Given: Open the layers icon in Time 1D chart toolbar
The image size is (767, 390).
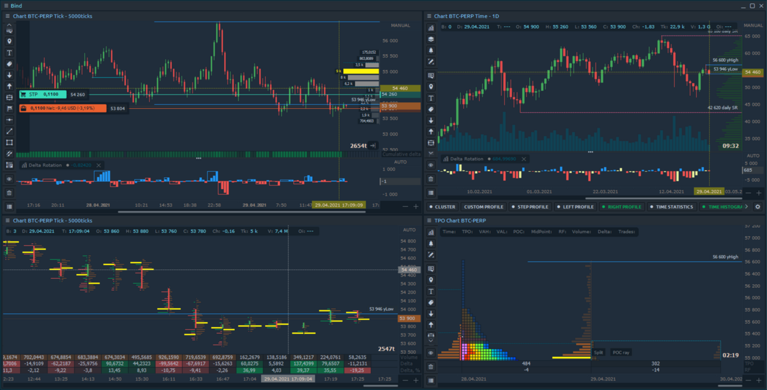Looking at the screenshot, I should coord(431,39).
